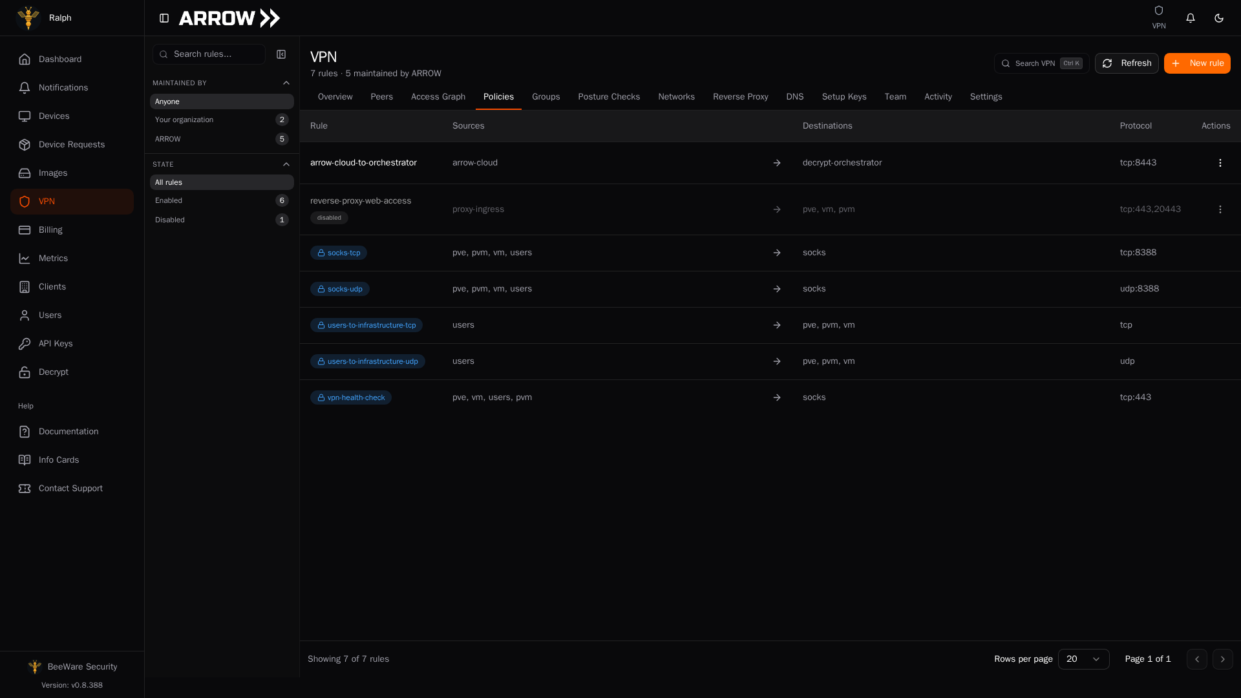Select All rules state filter
The width and height of the screenshot is (1241, 698).
coord(222,182)
